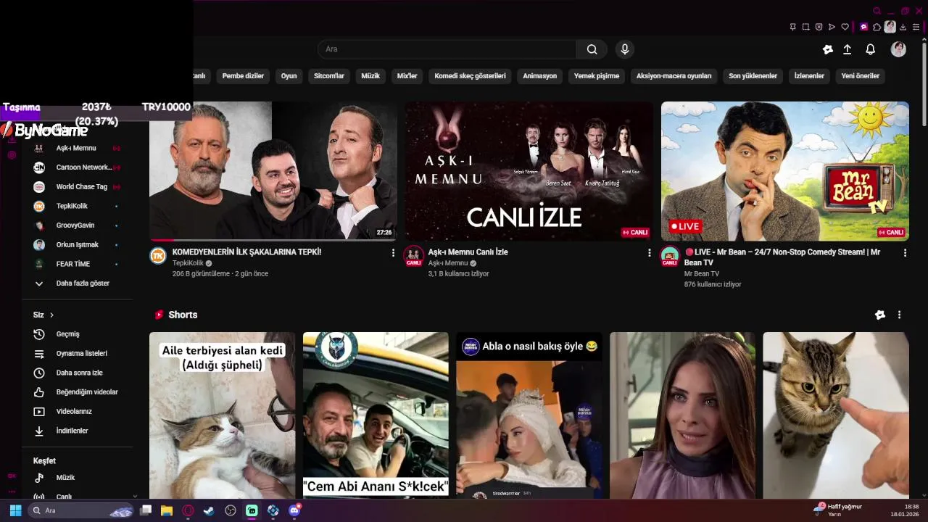Screen dimensions: 928x522
Task: Open Daha sonra izle in sidebar
Action: tap(78, 373)
